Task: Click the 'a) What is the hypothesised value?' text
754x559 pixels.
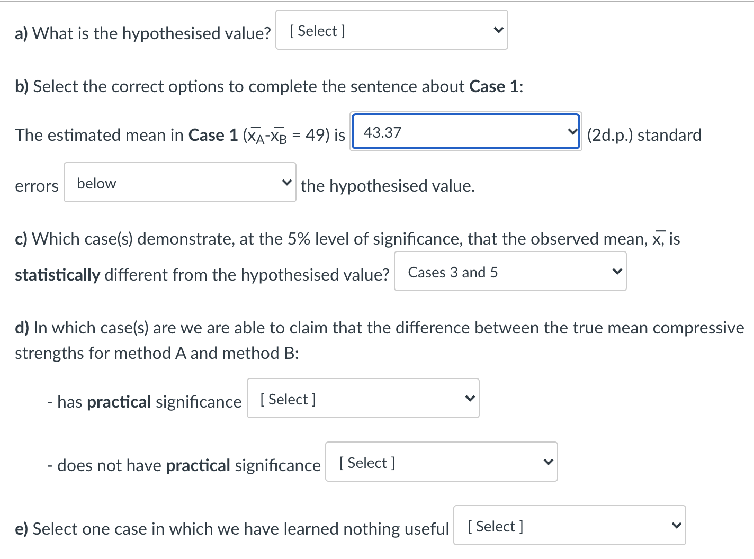Action: coord(142,33)
